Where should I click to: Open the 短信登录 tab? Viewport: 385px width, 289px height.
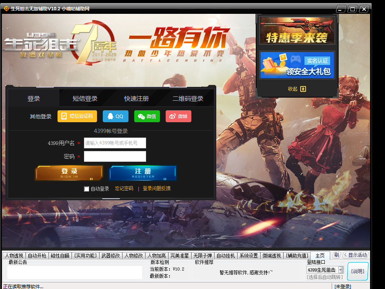(x=85, y=99)
